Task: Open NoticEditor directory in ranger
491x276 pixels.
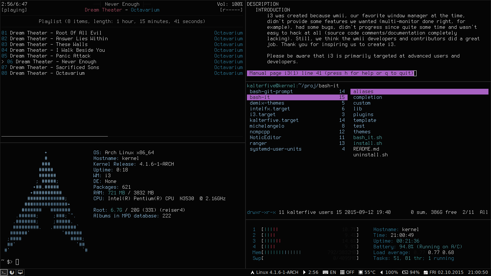Action: click(x=297, y=138)
